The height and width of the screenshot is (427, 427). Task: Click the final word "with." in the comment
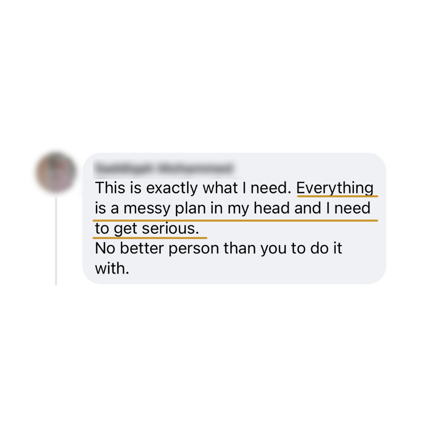[112, 268]
